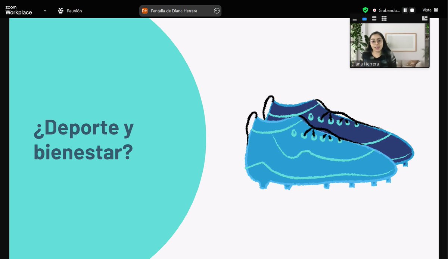The height and width of the screenshot is (259, 448).
Task: Click the green encryption shield icon
Action: point(365,10)
